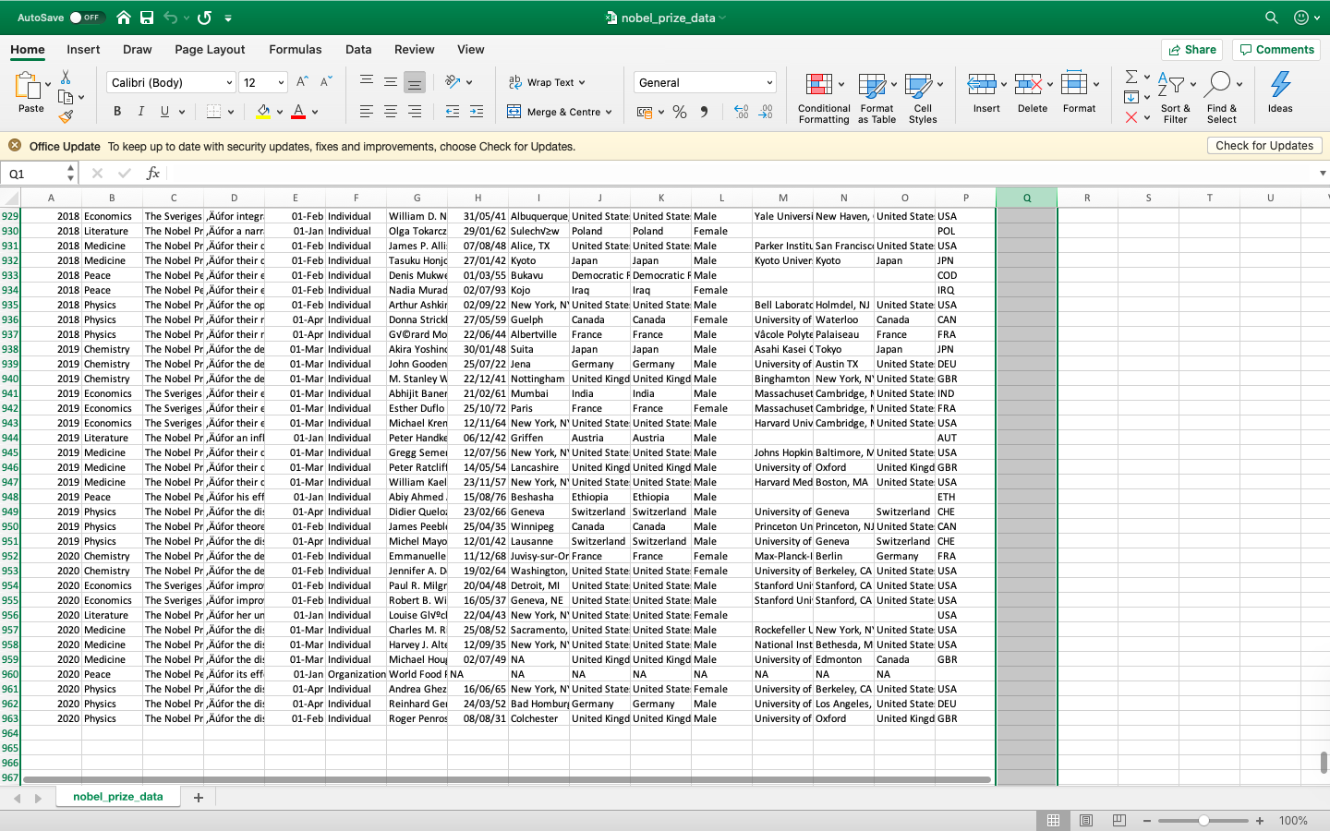Switch to the Formulas ribbon tab
Viewport: 1330px width, 831px height.
tap(296, 50)
